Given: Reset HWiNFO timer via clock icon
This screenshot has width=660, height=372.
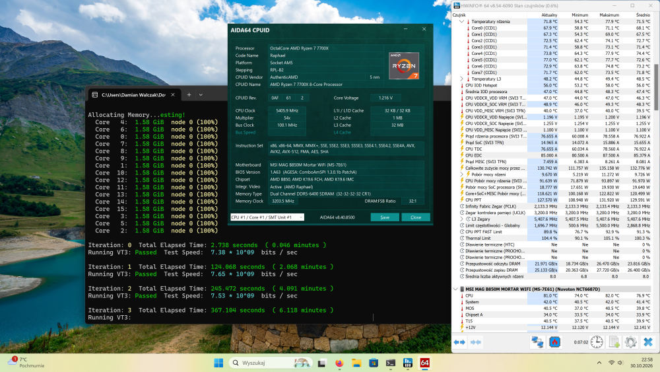Looking at the screenshot, I should pyautogui.click(x=597, y=342).
